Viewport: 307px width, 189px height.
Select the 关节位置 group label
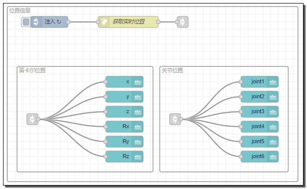172,70
